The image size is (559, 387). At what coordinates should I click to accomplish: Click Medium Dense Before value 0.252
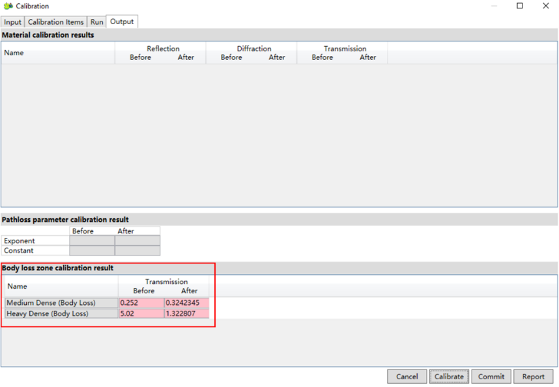[x=141, y=303]
